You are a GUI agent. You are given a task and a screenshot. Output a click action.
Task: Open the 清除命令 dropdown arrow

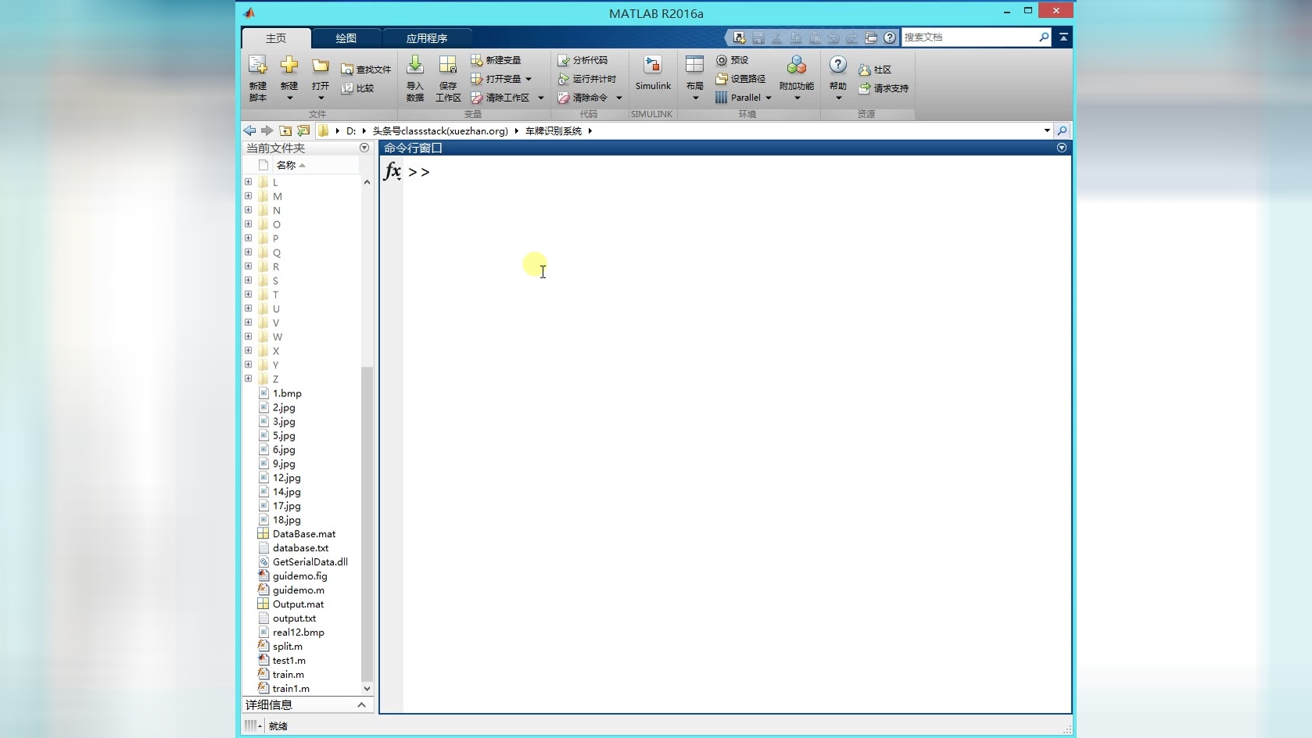click(618, 98)
